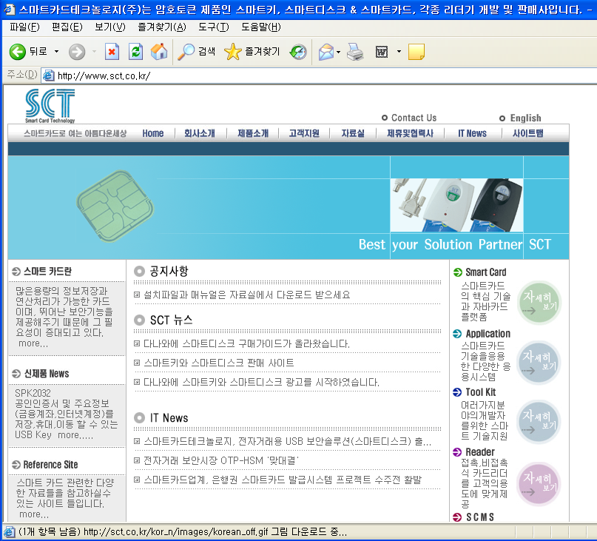Open IT News 스마트카드업계, 은행권 스마트카드 발급시스템
Screen dimensions: 597x541
coord(283,480)
